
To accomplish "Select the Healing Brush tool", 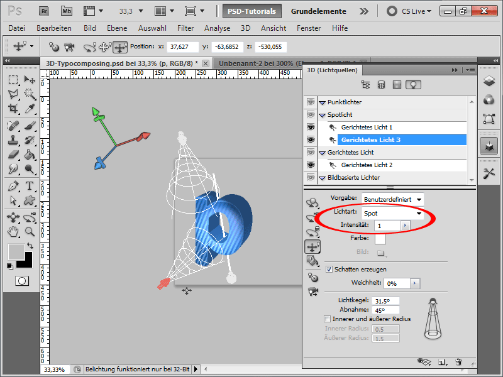I will [13, 125].
